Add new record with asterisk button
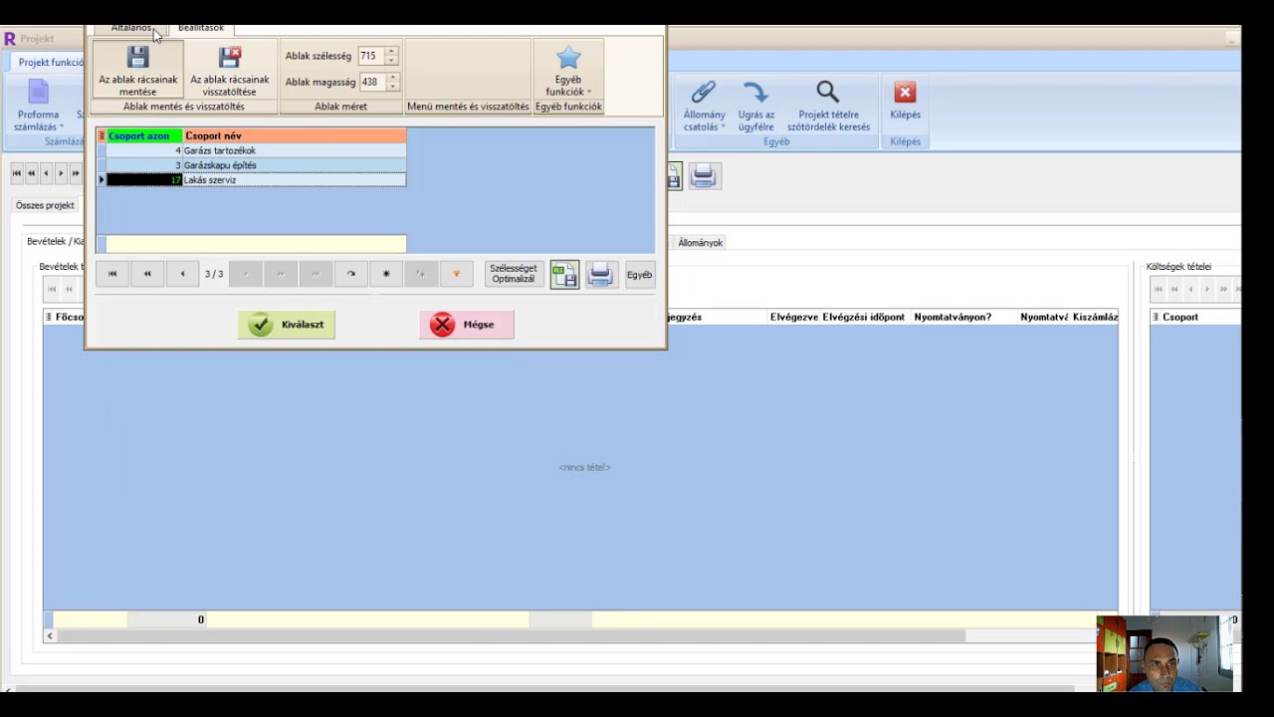 (386, 274)
